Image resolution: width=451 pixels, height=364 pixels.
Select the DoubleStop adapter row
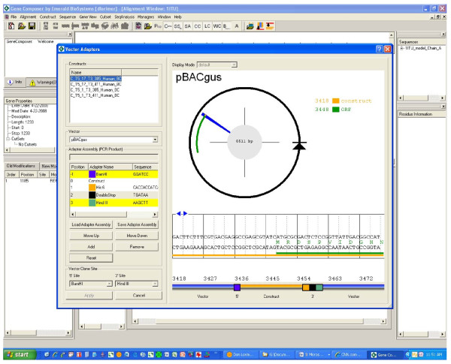(x=114, y=195)
